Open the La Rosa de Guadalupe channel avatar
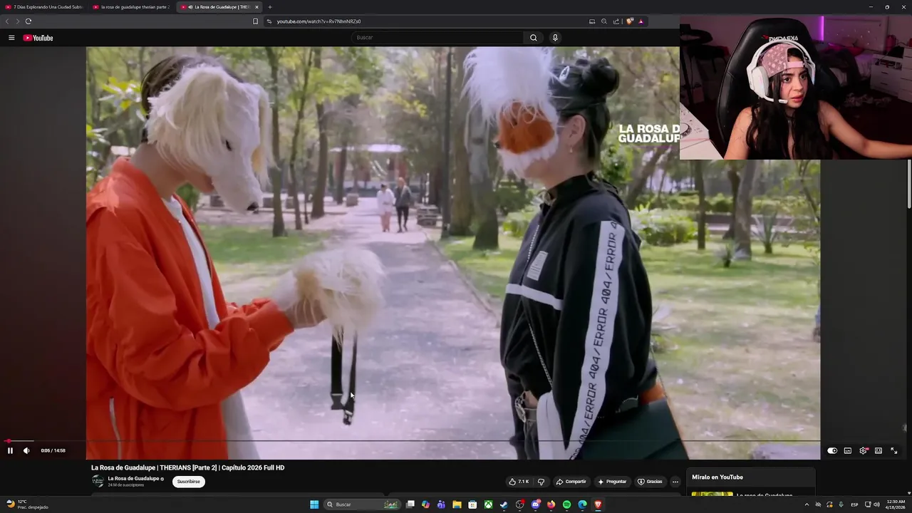 coord(98,482)
